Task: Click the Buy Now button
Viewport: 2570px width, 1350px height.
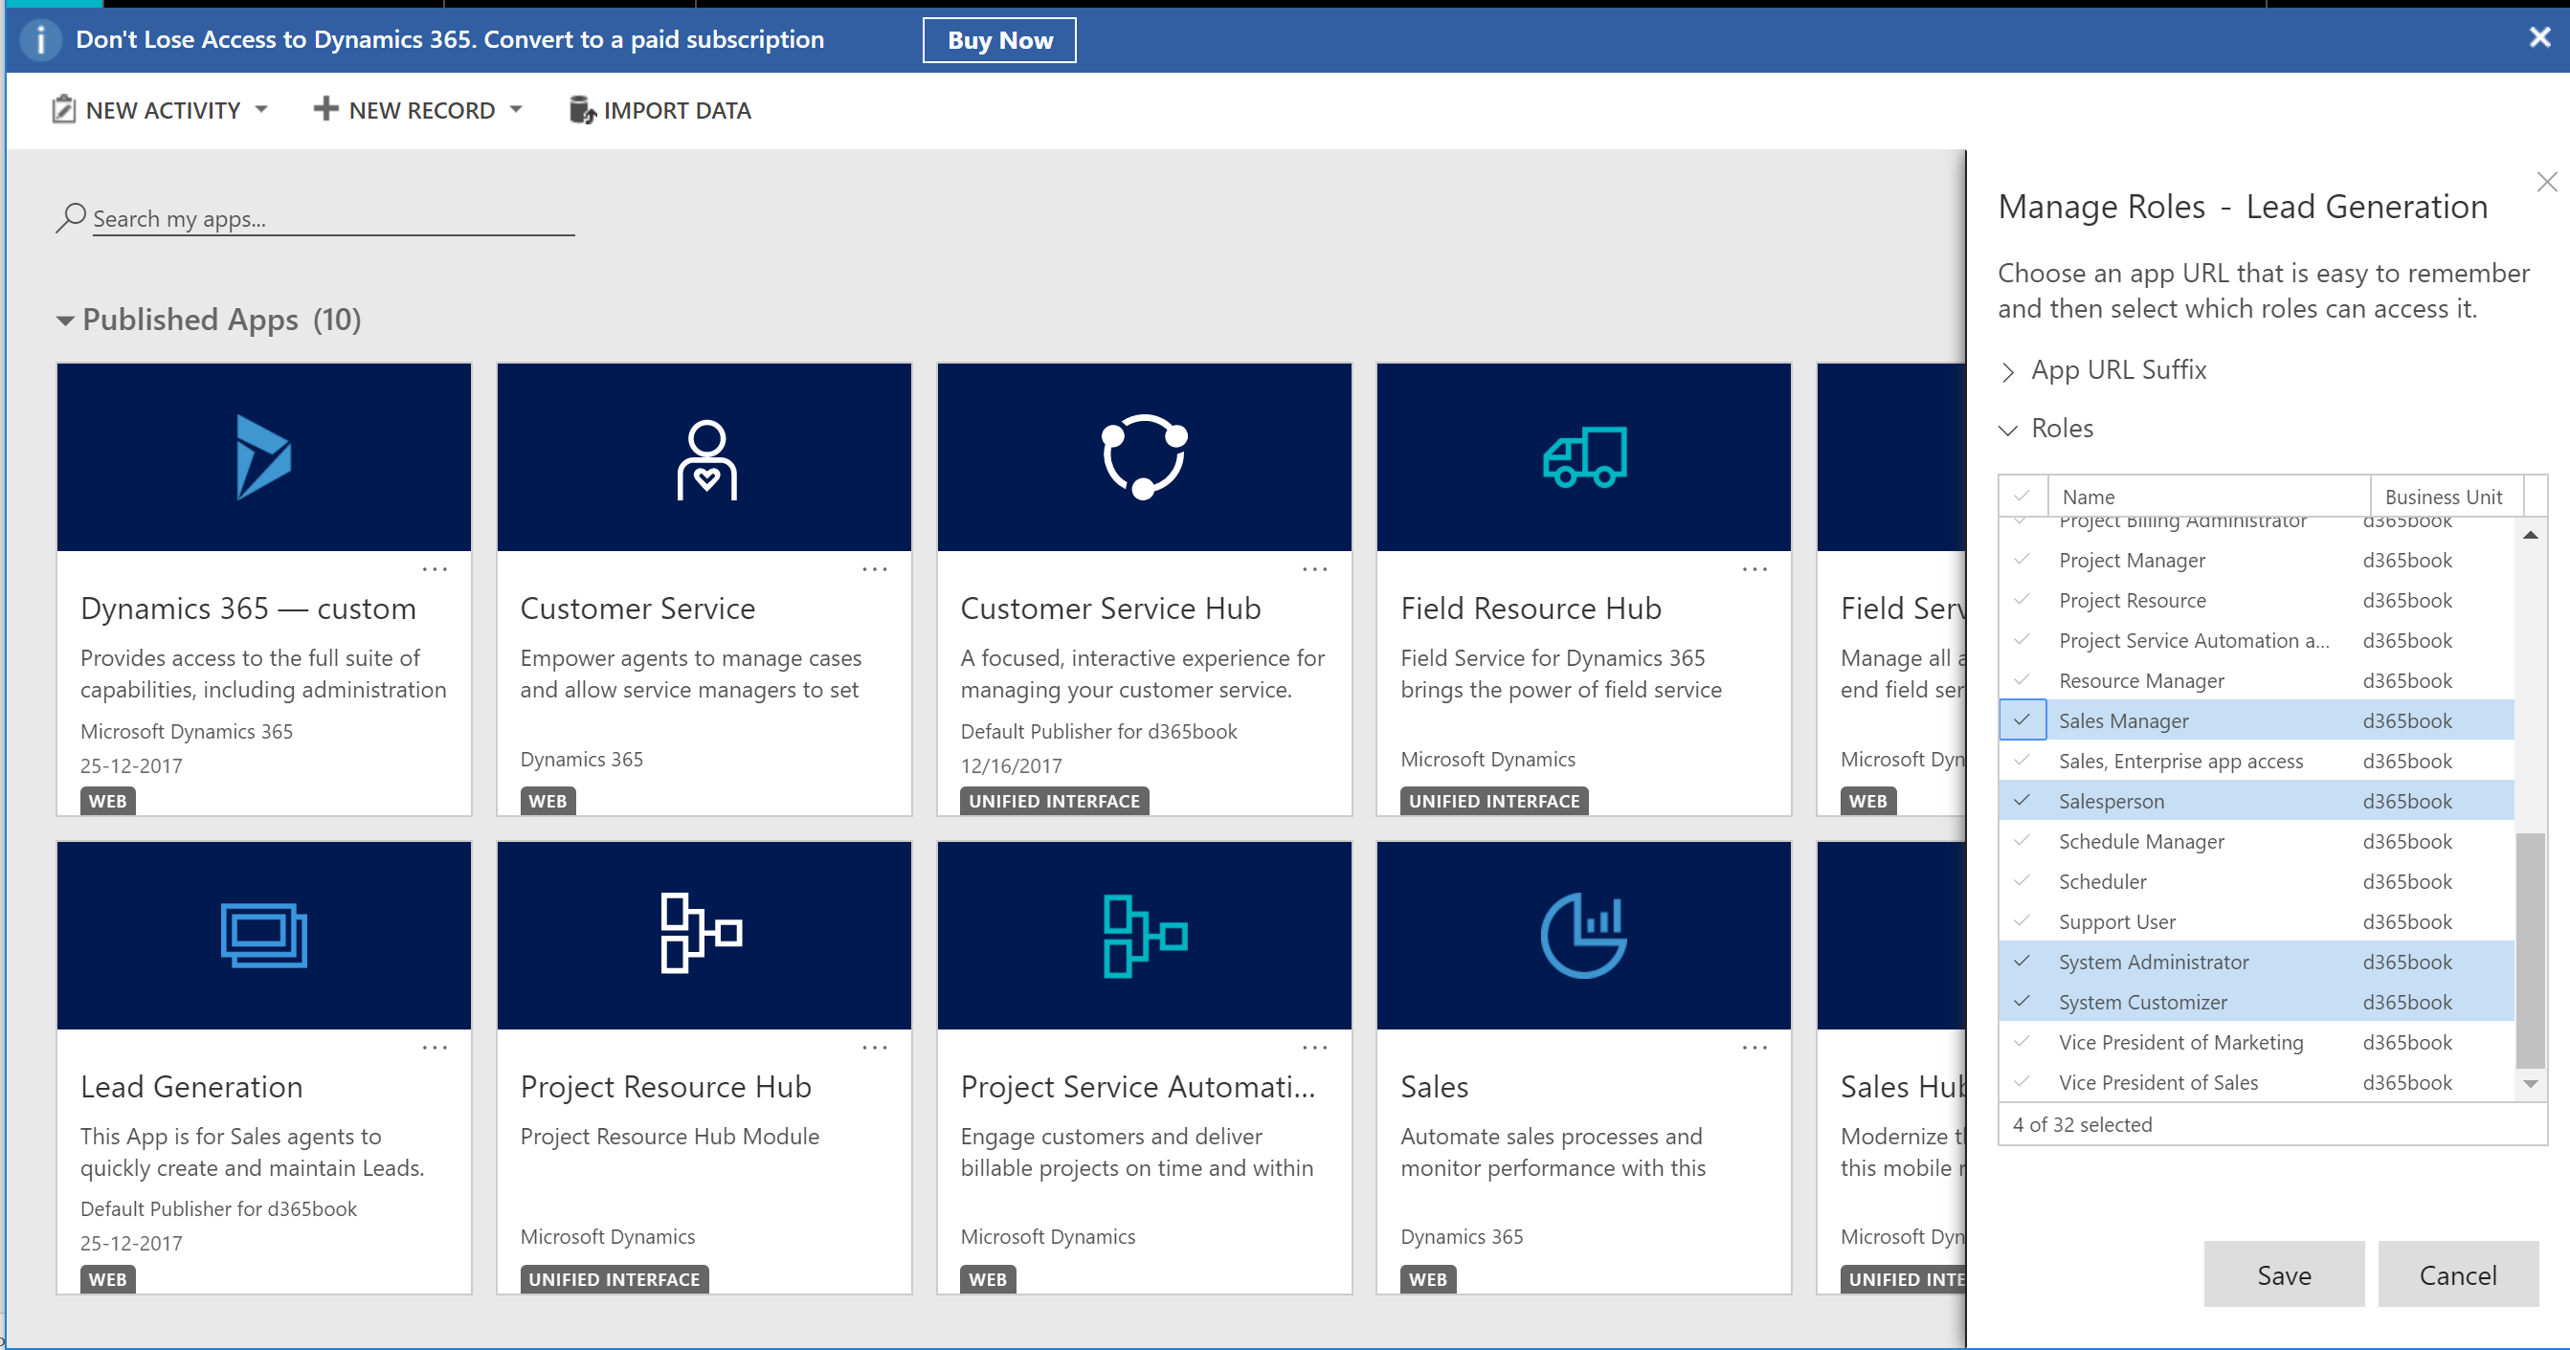Action: click(x=998, y=40)
